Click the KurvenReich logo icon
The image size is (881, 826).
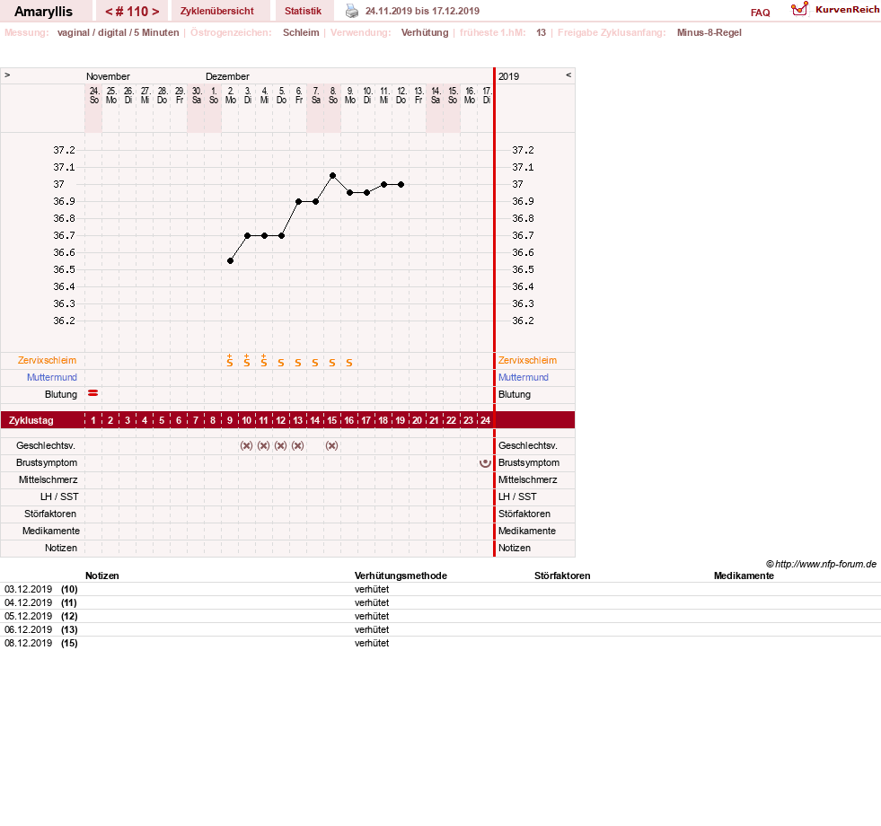[799, 9]
